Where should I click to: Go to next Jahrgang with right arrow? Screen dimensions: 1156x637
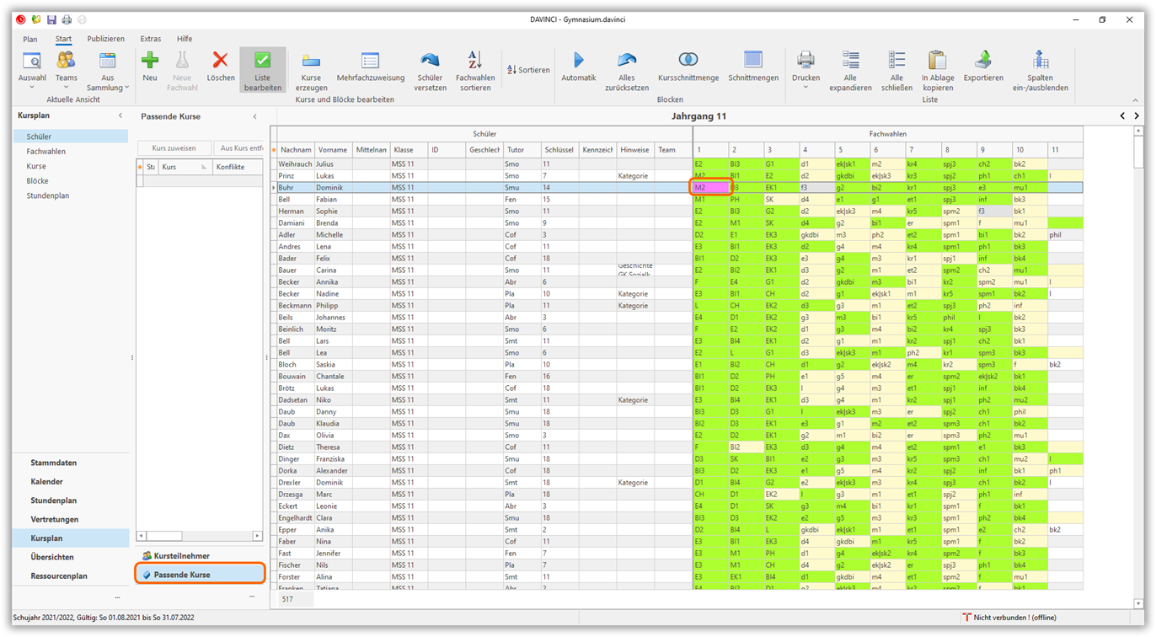[x=1137, y=116]
